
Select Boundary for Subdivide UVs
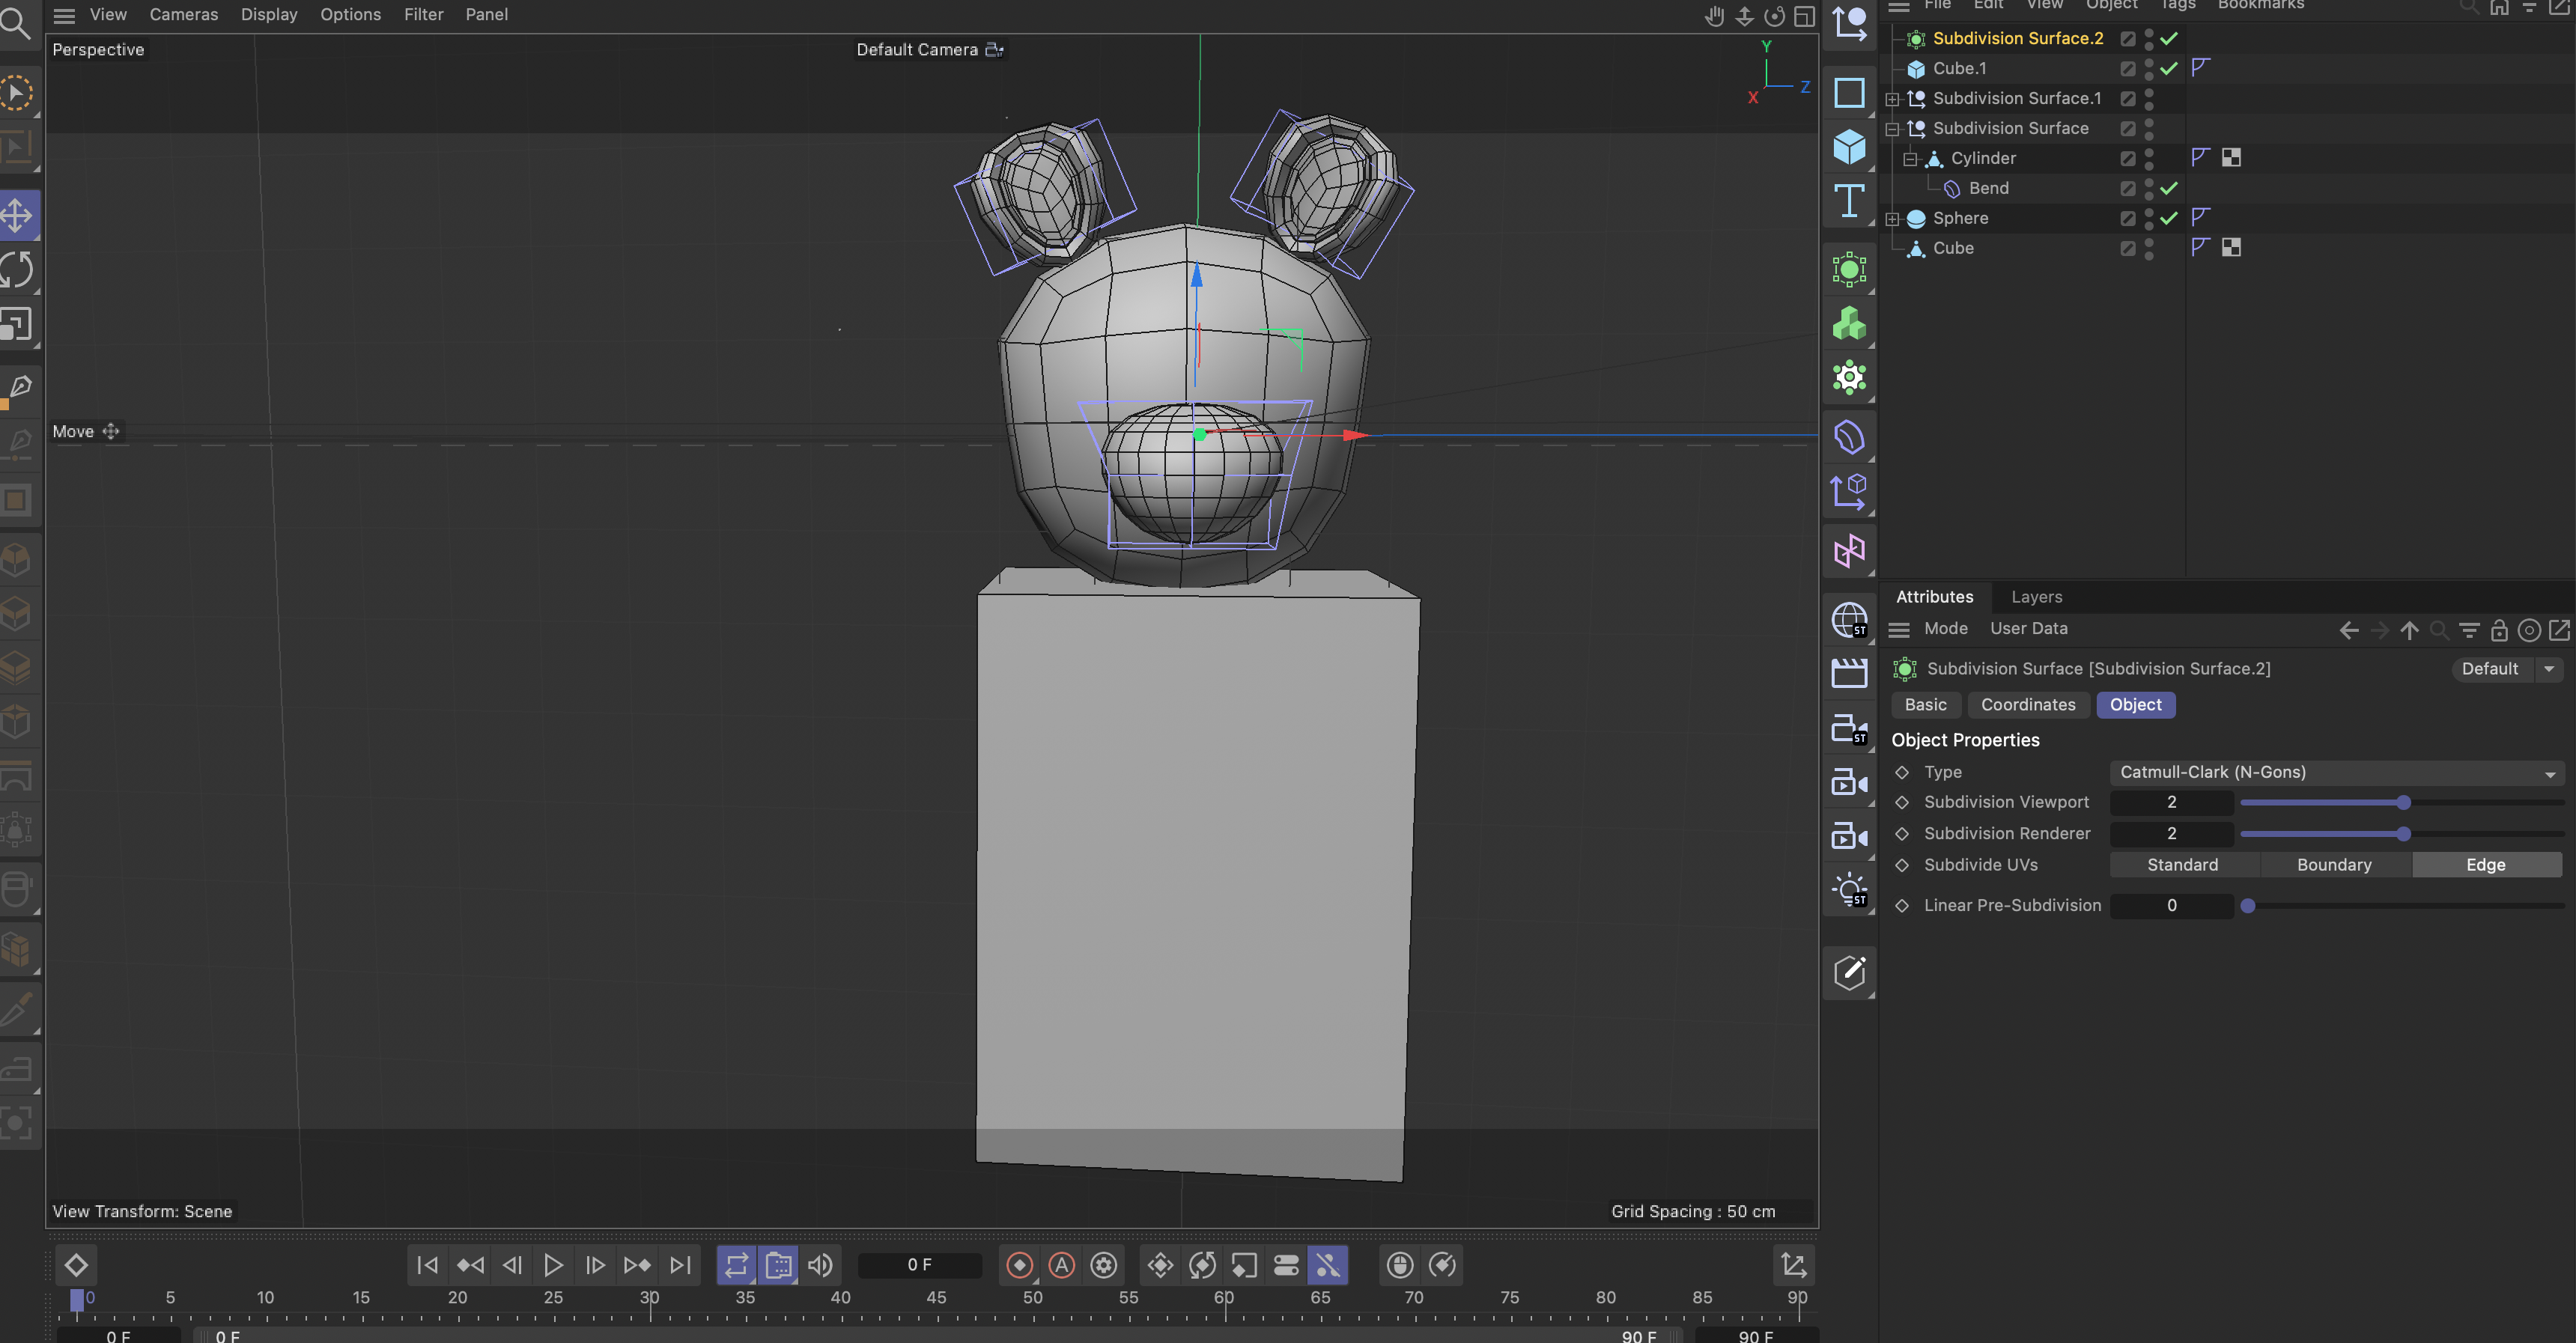2333,864
